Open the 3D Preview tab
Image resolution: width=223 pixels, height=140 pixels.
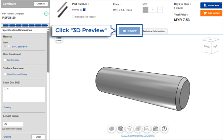(129, 31)
